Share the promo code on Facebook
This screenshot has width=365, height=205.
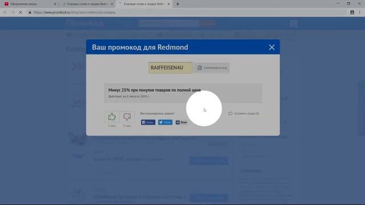pyautogui.click(x=148, y=122)
